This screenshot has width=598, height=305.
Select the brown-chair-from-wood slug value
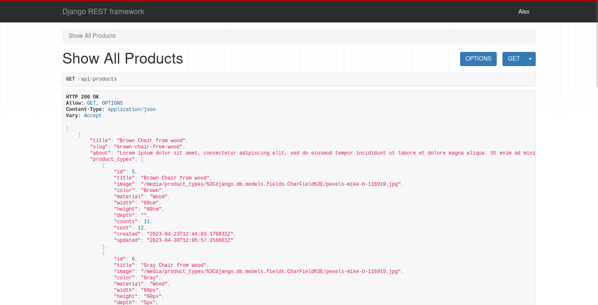(x=148, y=147)
